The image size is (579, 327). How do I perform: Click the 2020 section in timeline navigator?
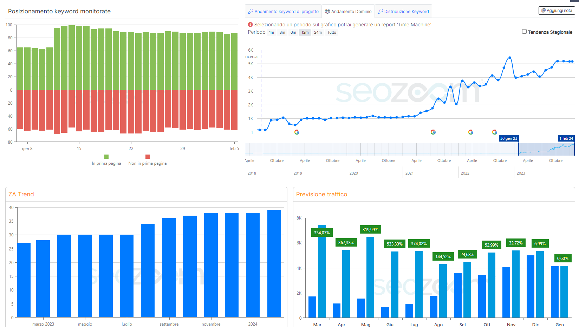point(354,173)
